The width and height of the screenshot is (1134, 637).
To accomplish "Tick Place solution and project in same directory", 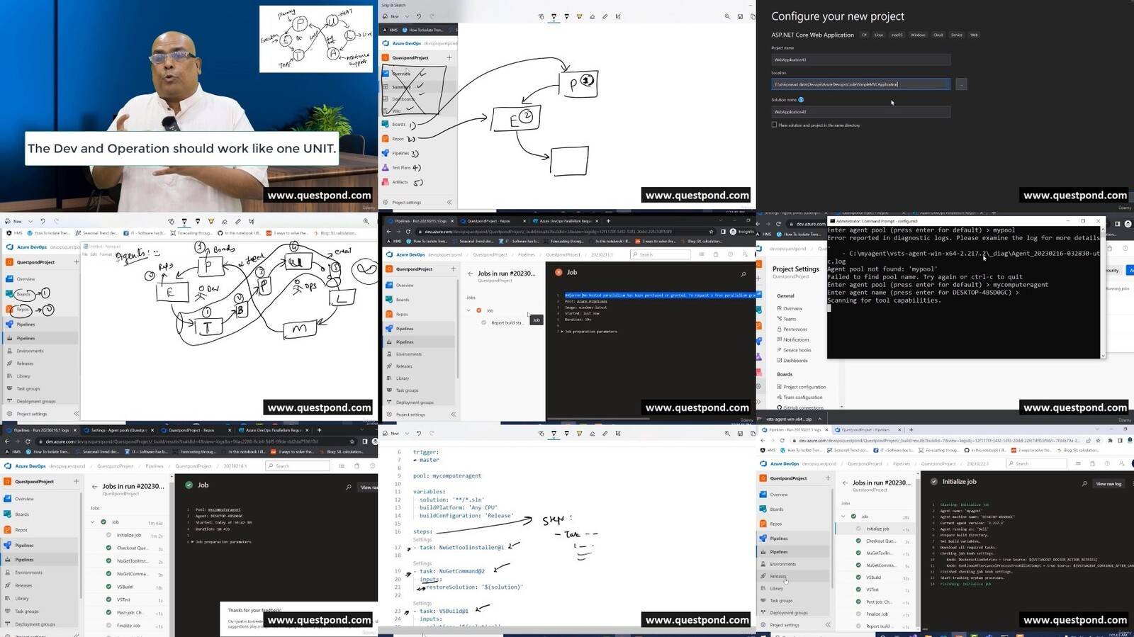I will pyautogui.click(x=774, y=125).
